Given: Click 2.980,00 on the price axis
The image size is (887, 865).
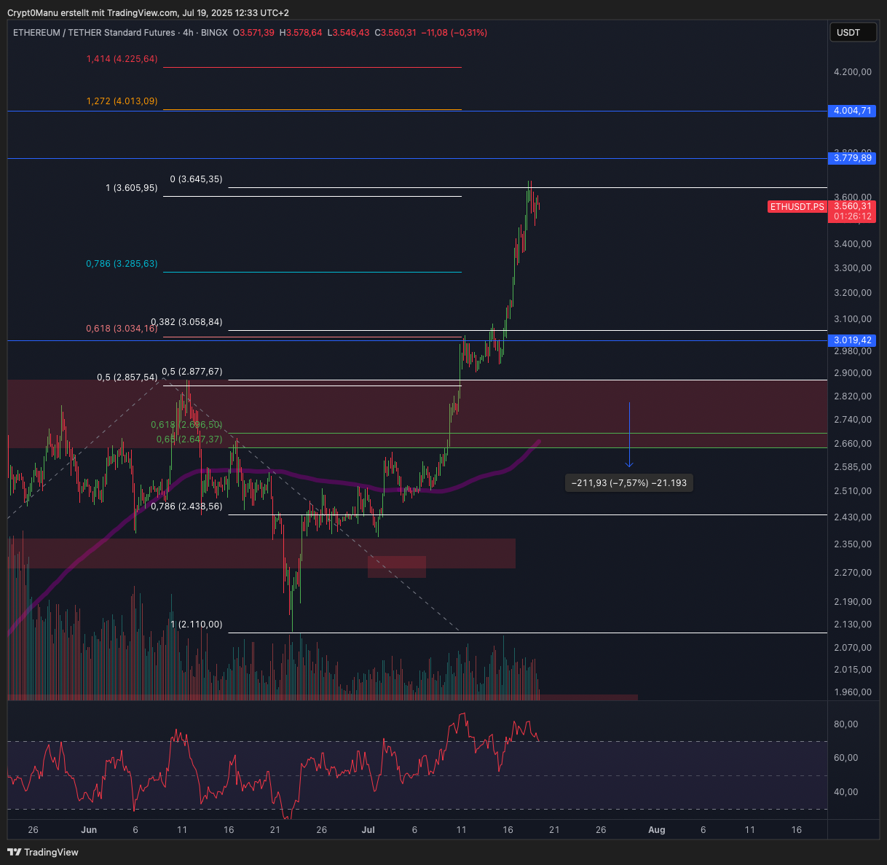Looking at the screenshot, I should pos(852,351).
